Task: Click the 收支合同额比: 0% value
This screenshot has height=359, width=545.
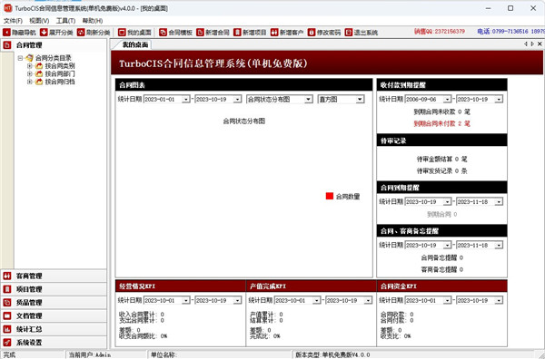Action: point(144,336)
